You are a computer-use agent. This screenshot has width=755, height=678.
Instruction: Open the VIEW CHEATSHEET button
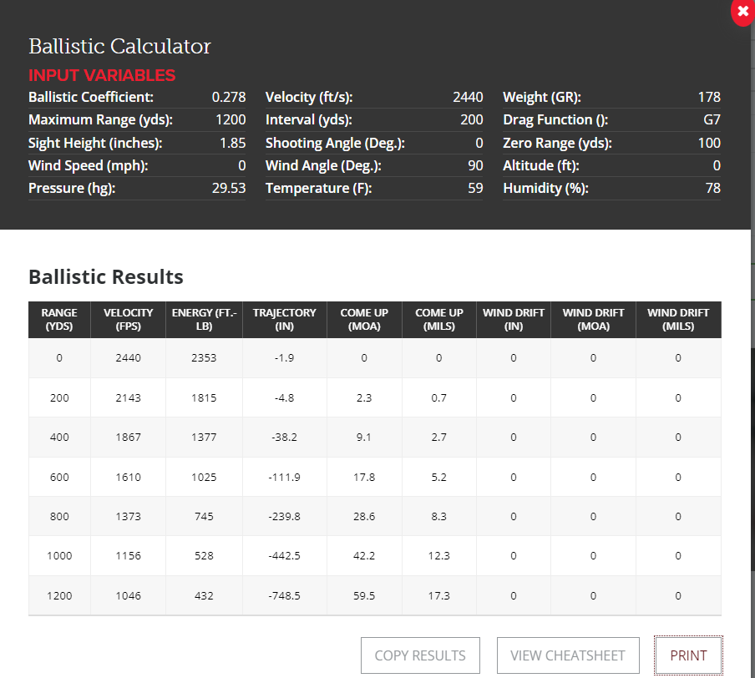coord(567,655)
